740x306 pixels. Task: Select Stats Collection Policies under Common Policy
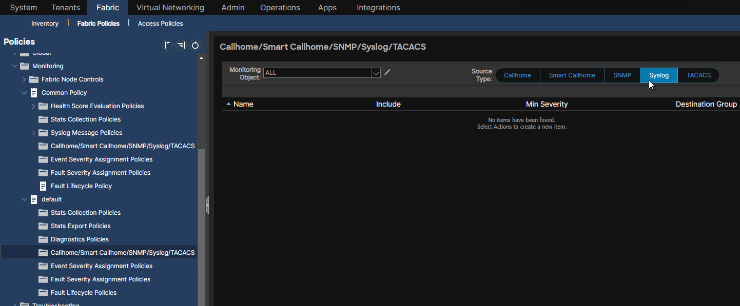tap(86, 119)
